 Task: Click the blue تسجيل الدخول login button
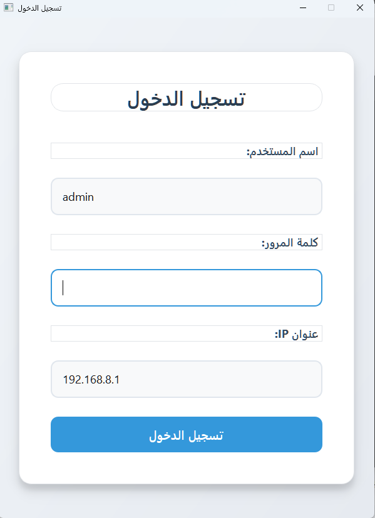[186, 434]
